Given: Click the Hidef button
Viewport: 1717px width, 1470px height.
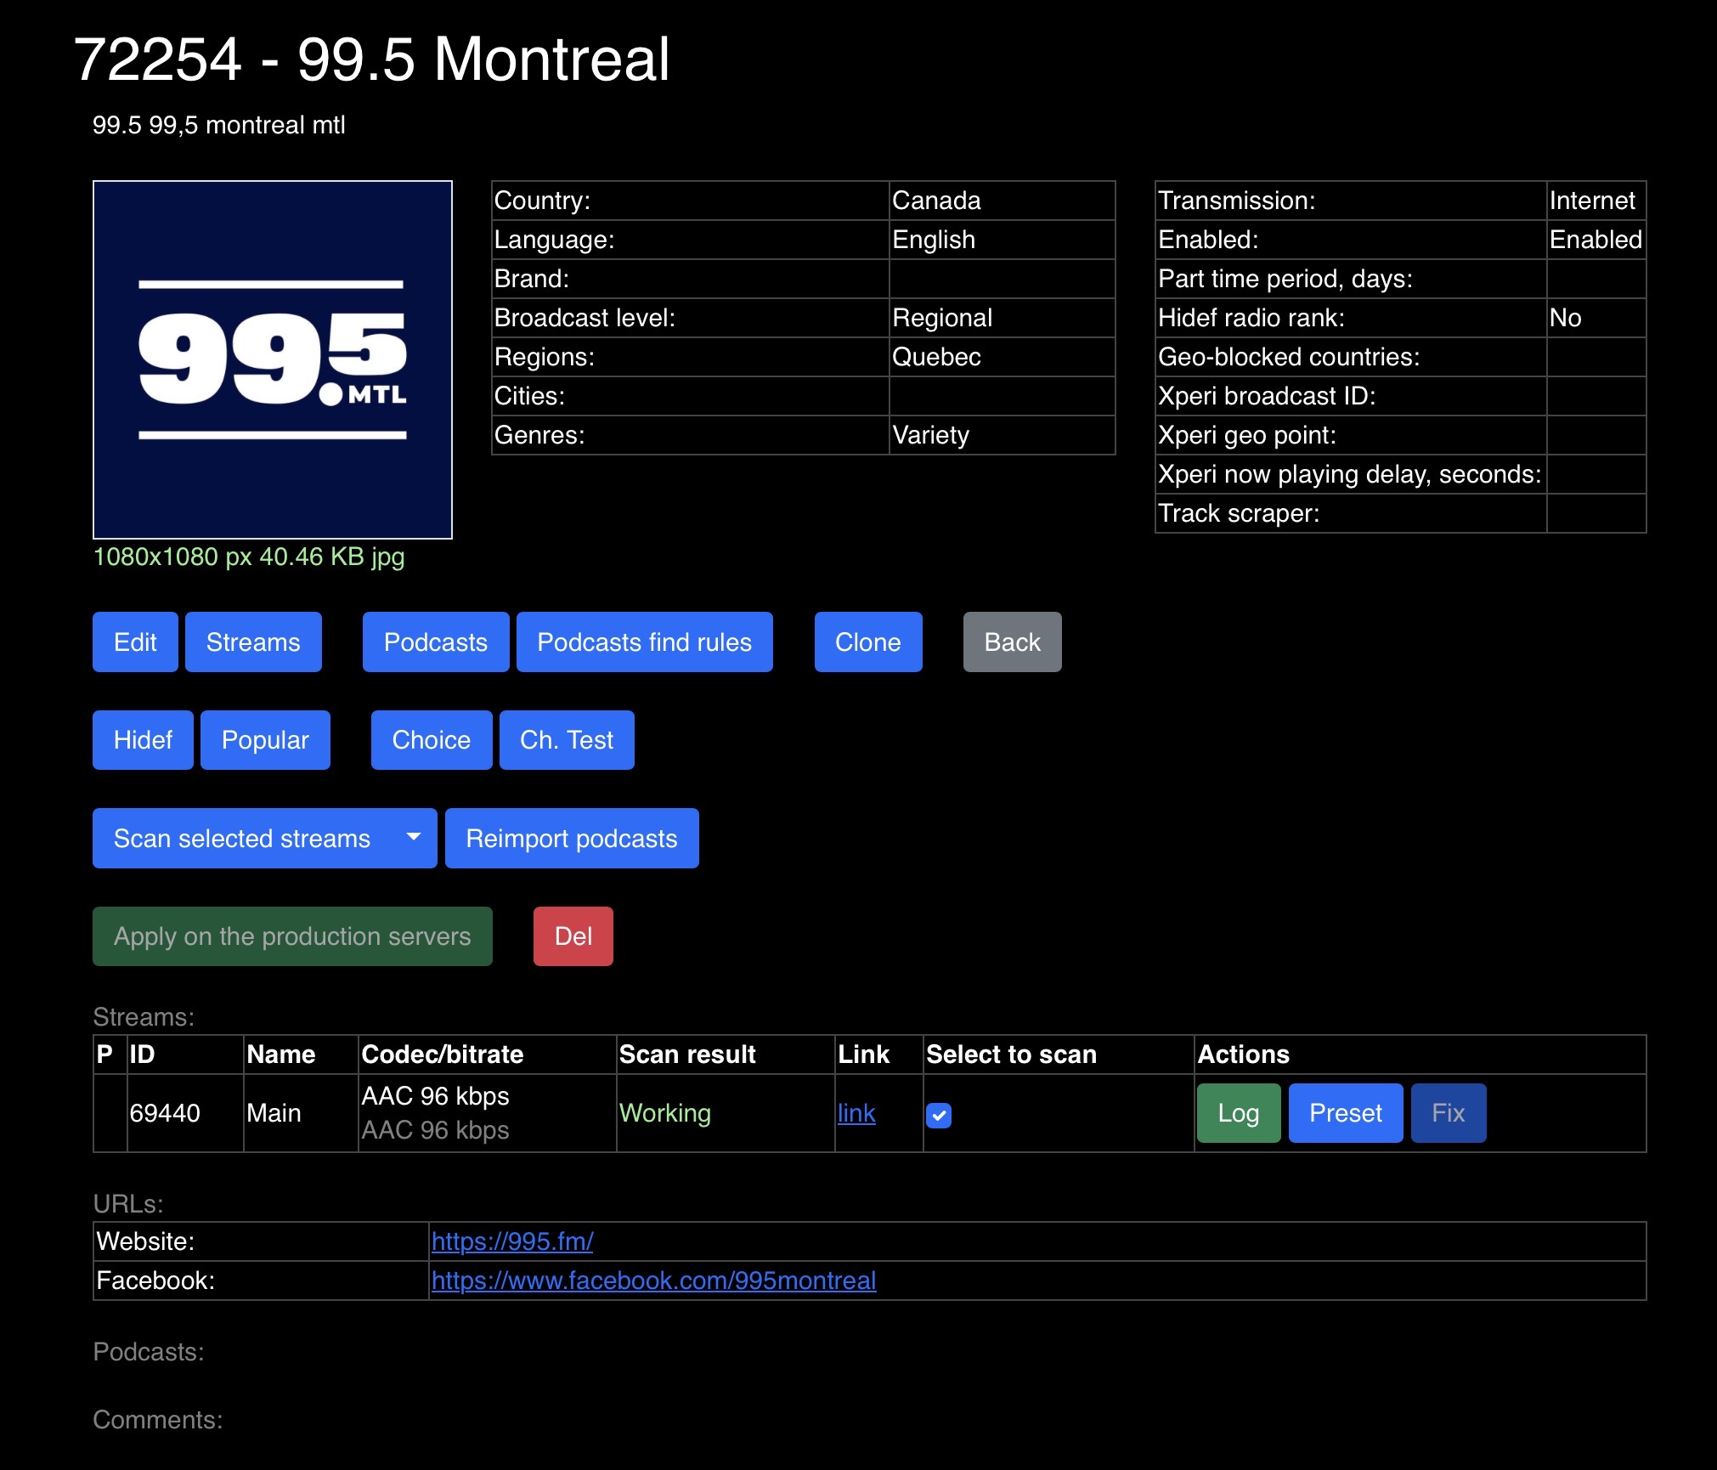Looking at the screenshot, I should (143, 740).
